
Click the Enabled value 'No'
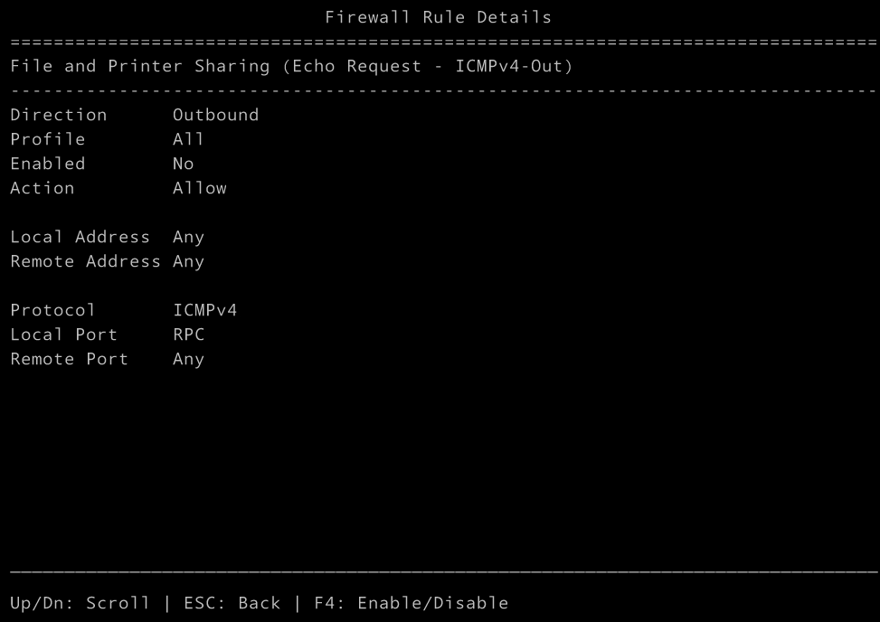183,164
